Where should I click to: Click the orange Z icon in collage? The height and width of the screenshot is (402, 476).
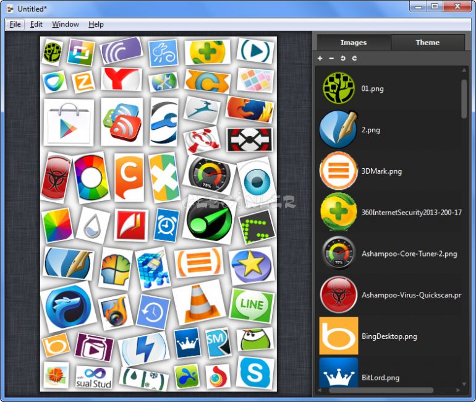pyautogui.click(x=83, y=82)
